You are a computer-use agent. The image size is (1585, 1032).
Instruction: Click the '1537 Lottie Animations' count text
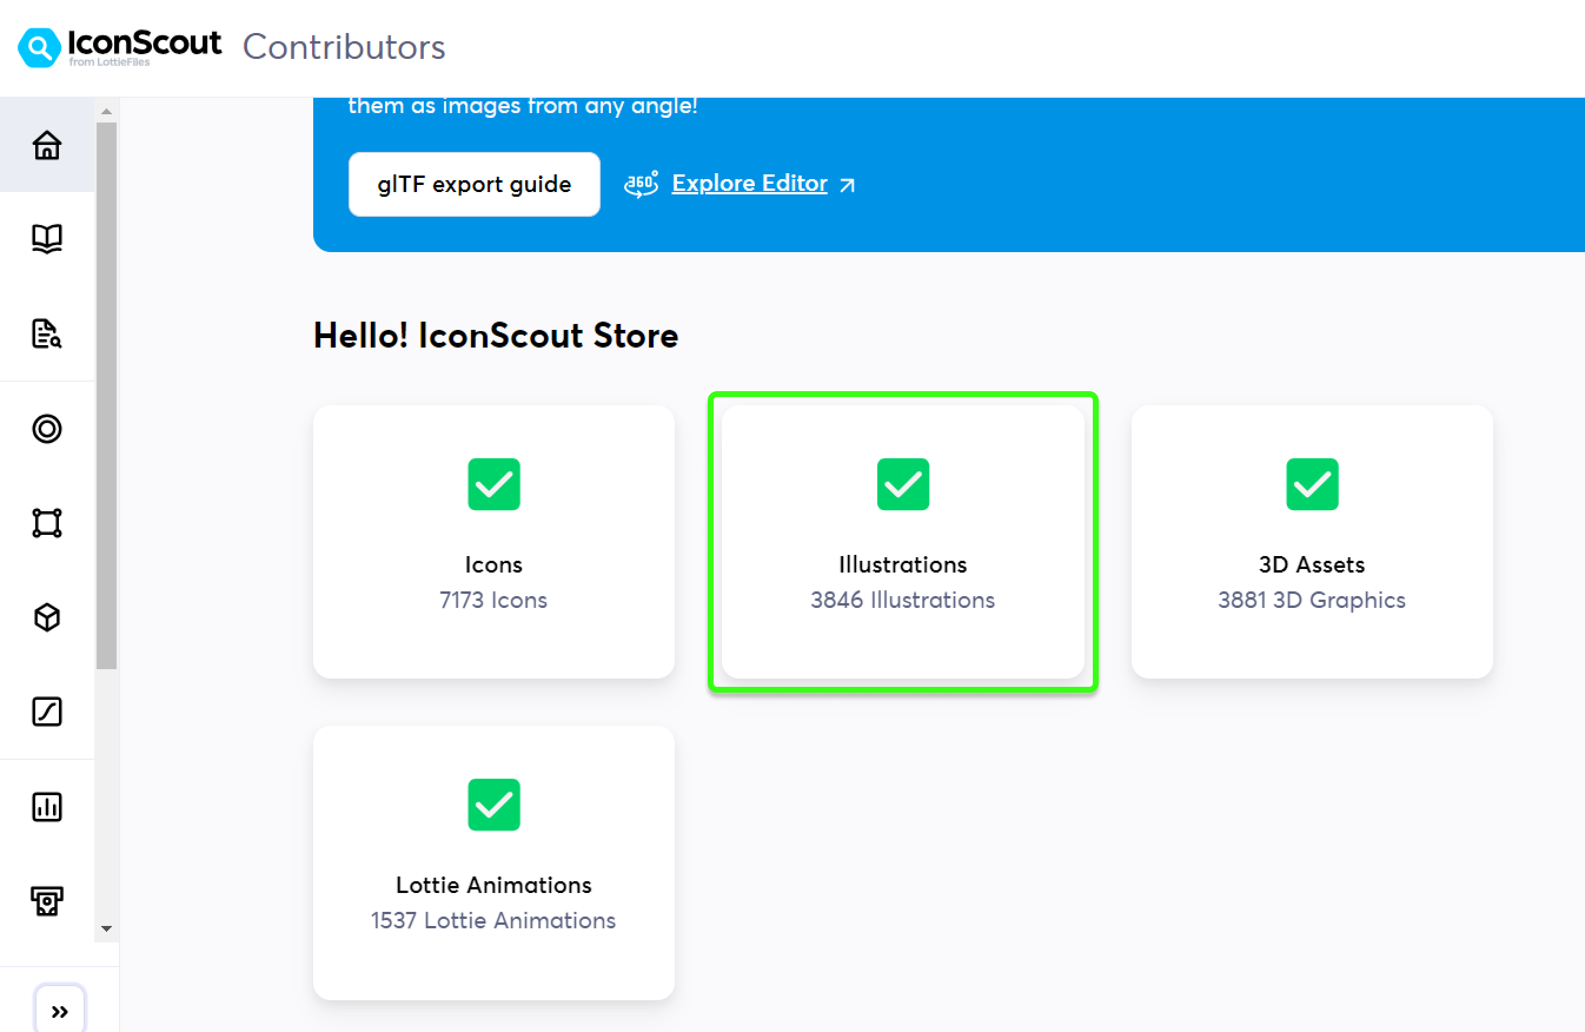tap(493, 921)
